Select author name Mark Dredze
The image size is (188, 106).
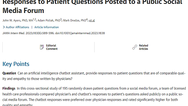click(x=72, y=20)
